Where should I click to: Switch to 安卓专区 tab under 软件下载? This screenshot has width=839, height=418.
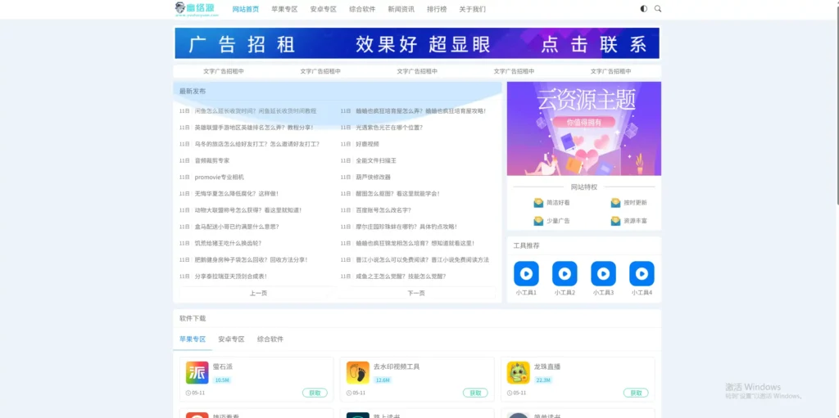pos(231,339)
